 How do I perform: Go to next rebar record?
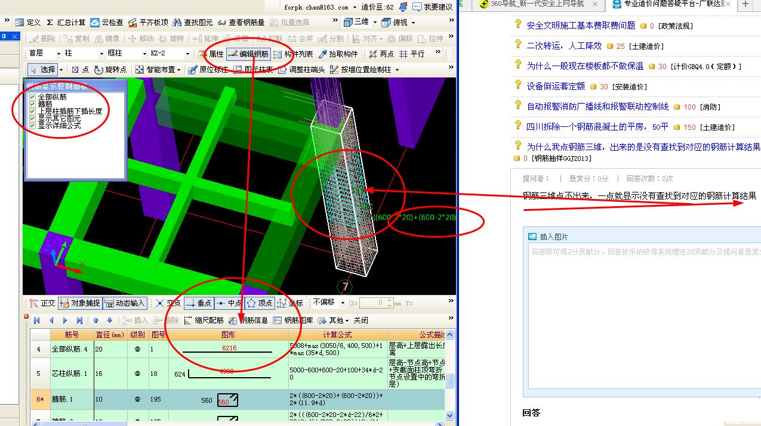65,321
